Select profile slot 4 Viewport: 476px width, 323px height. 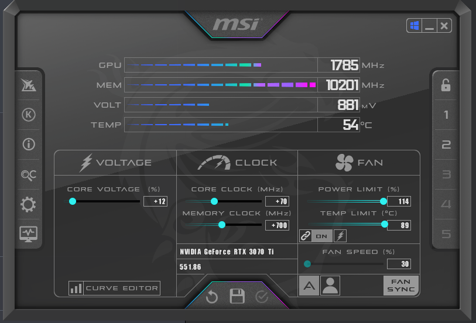(x=446, y=204)
